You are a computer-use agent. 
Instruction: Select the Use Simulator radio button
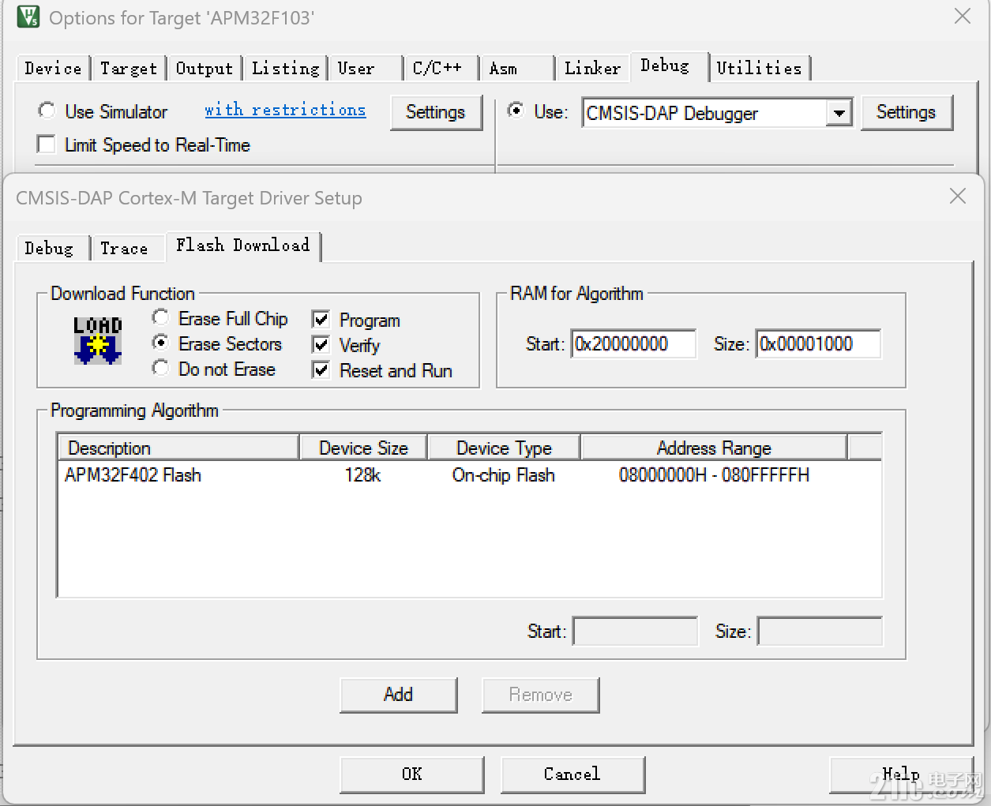click(47, 111)
